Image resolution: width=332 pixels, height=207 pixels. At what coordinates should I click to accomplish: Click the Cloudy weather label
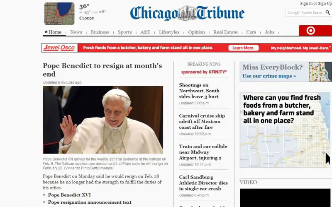tap(87, 18)
